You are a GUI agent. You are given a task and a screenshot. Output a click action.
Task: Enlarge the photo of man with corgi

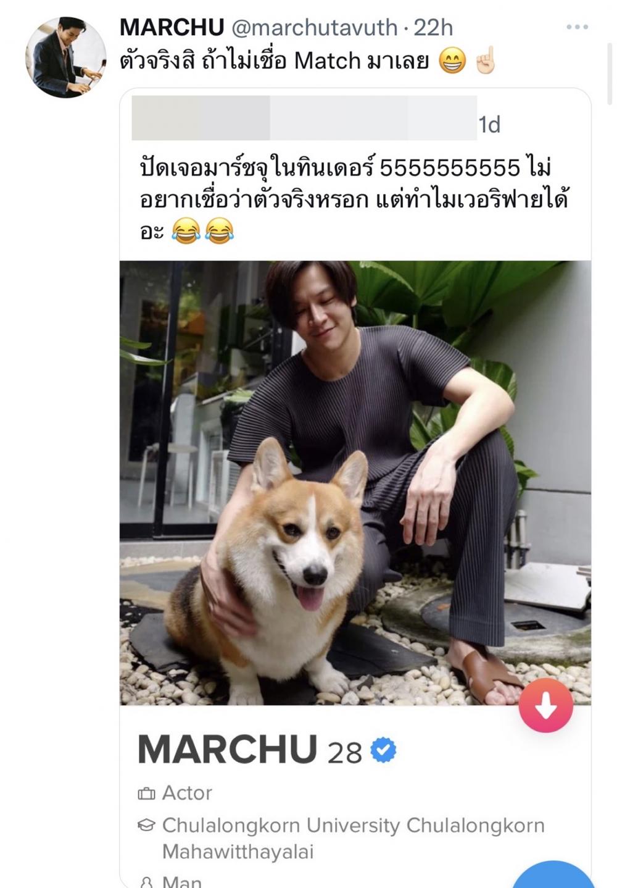pyautogui.click(x=355, y=482)
